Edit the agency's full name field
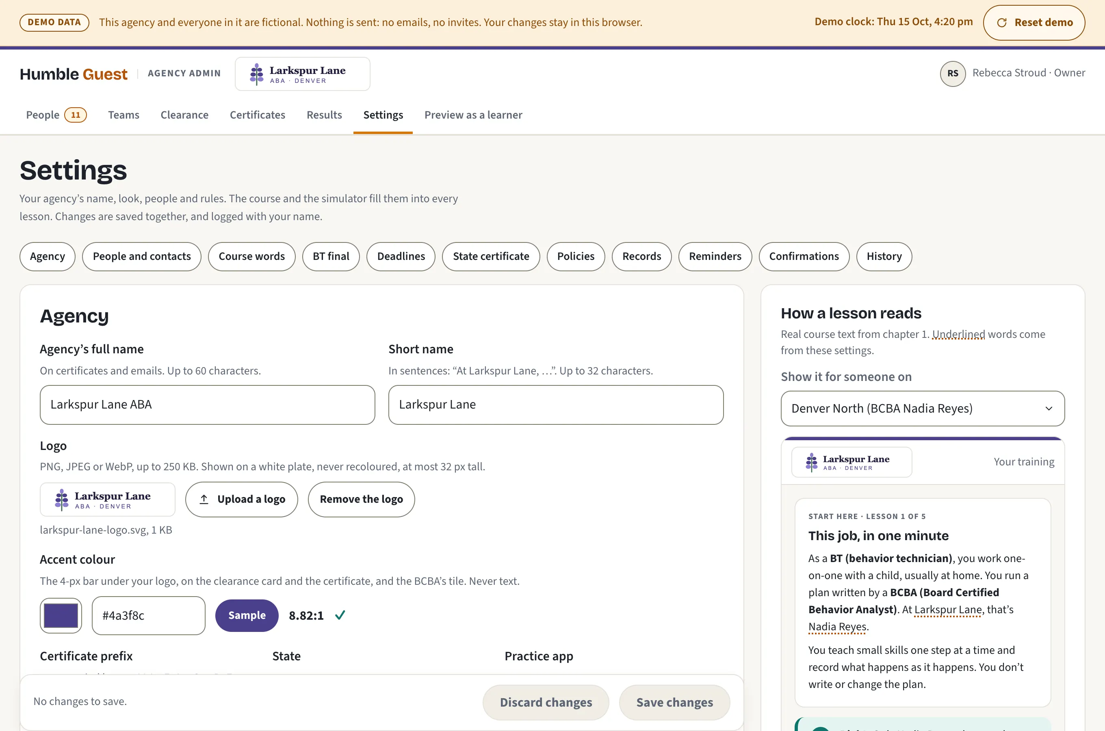The width and height of the screenshot is (1105, 731). point(208,404)
